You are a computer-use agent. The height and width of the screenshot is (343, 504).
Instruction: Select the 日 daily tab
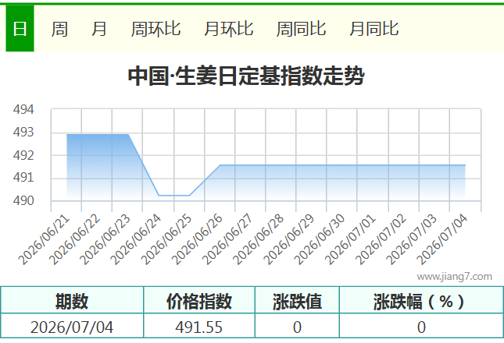click(x=20, y=29)
